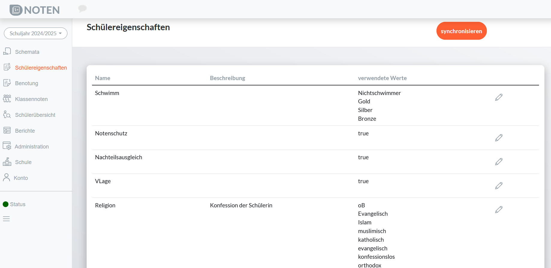This screenshot has width=551, height=268.
Task: Open the Schuljahr 2024/2025 dropdown
Action: point(35,33)
